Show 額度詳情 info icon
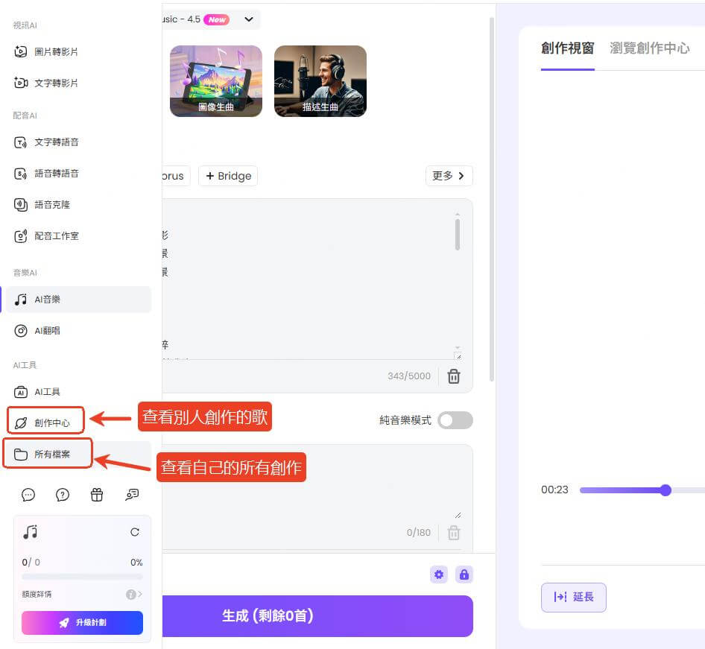The height and width of the screenshot is (649, 705). (130, 594)
